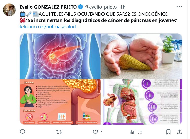Open the 1h timestamp link
Image resolution: width=190 pixels, height=139 pixels.
123,7
